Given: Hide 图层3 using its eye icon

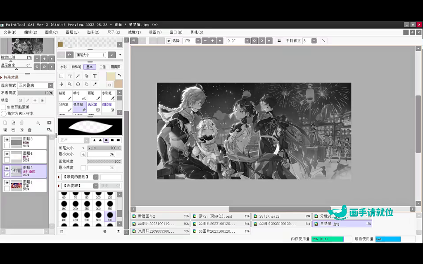Looking at the screenshot, I should click(x=7, y=140).
